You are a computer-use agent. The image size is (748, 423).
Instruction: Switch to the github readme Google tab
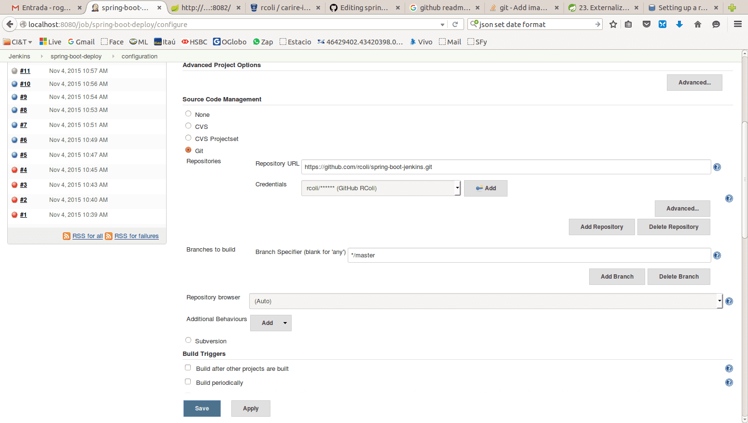pyautogui.click(x=444, y=8)
